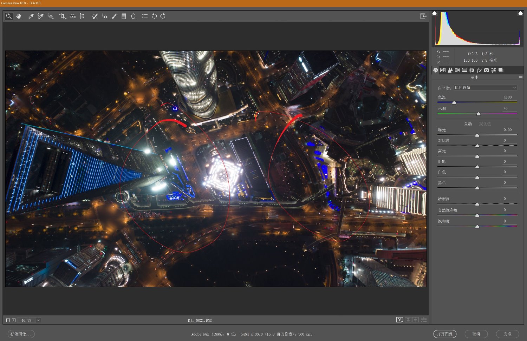Toggle shadow clipping warning on histogram
527x341 pixels.
(434, 13)
